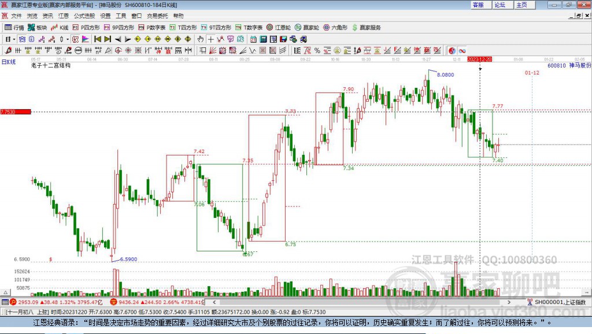592x334 pixels.
Task: Open the 公式选股 menu
Action: (x=84, y=16)
